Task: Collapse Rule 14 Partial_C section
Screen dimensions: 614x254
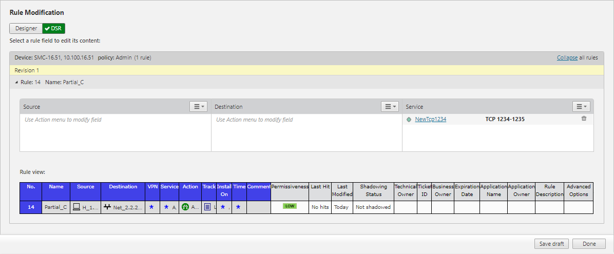Action: click(16, 82)
